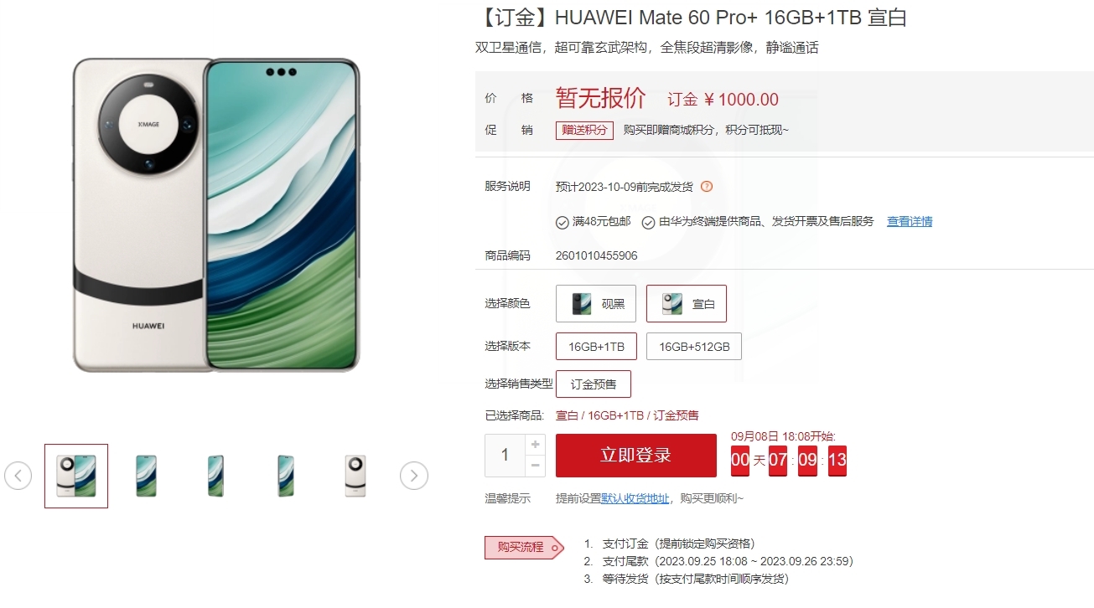Click the 满48元包邮 checkmark icon
Image resolution: width=1094 pixels, height=608 pixels.
(x=563, y=222)
